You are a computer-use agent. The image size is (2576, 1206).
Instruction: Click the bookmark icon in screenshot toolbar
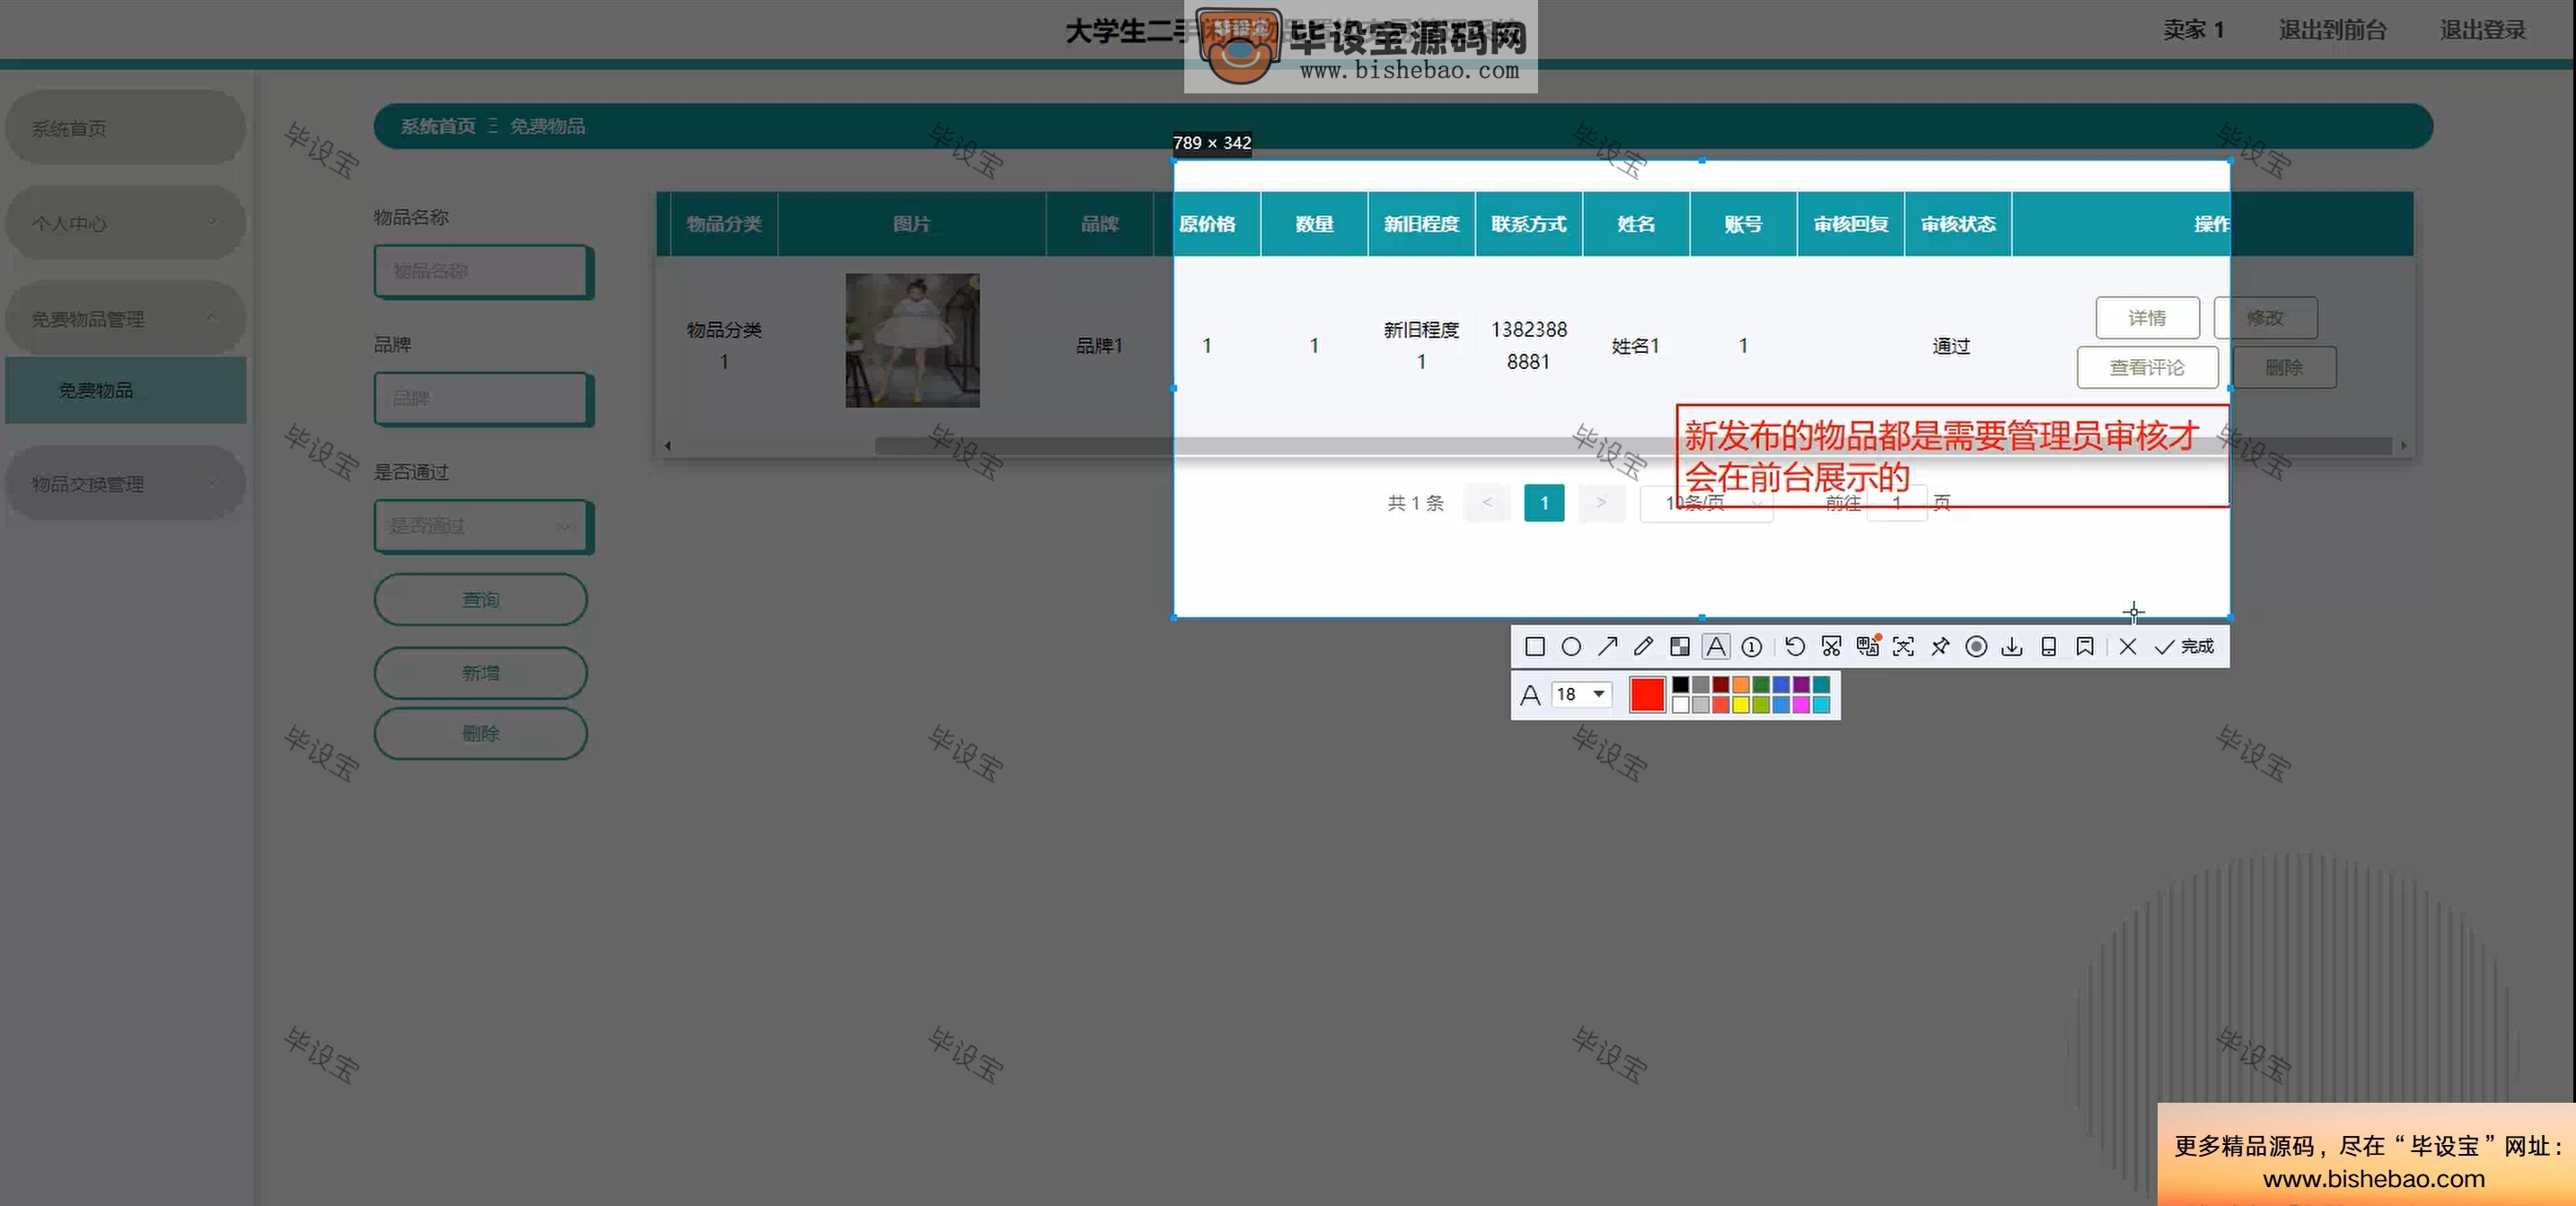pyautogui.click(x=2085, y=647)
